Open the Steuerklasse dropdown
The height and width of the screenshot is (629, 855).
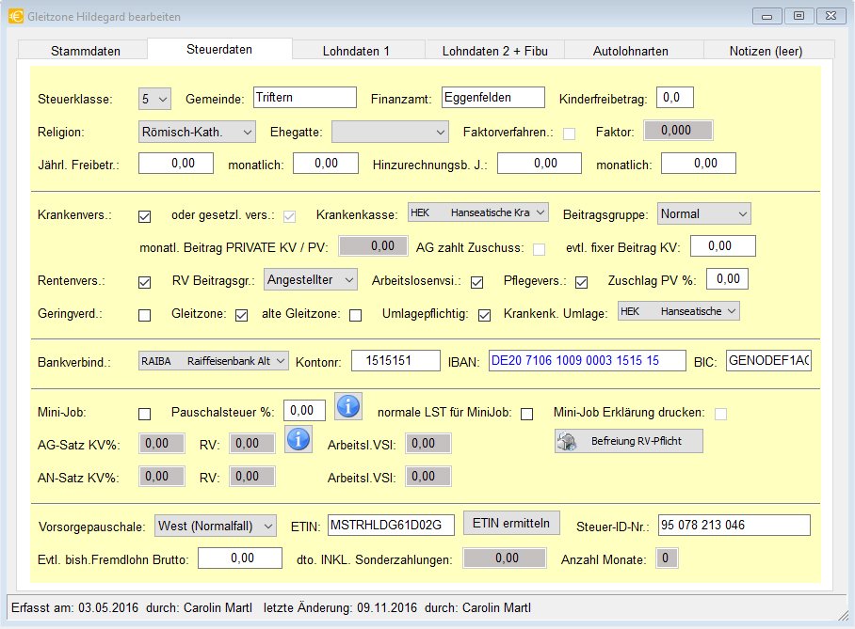click(x=155, y=98)
